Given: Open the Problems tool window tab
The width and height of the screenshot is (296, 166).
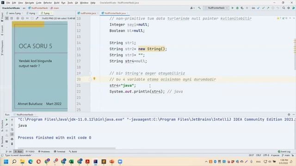Looking at the screenshot, I should [x=44, y=152].
